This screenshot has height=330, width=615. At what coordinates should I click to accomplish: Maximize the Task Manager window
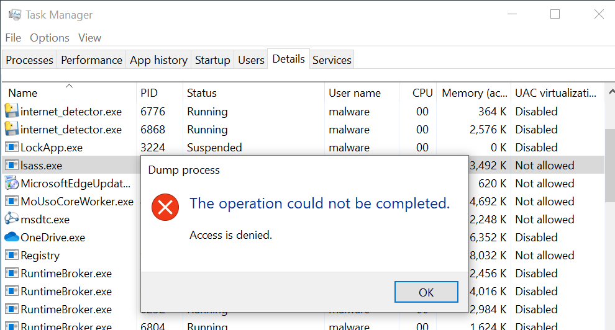point(555,14)
